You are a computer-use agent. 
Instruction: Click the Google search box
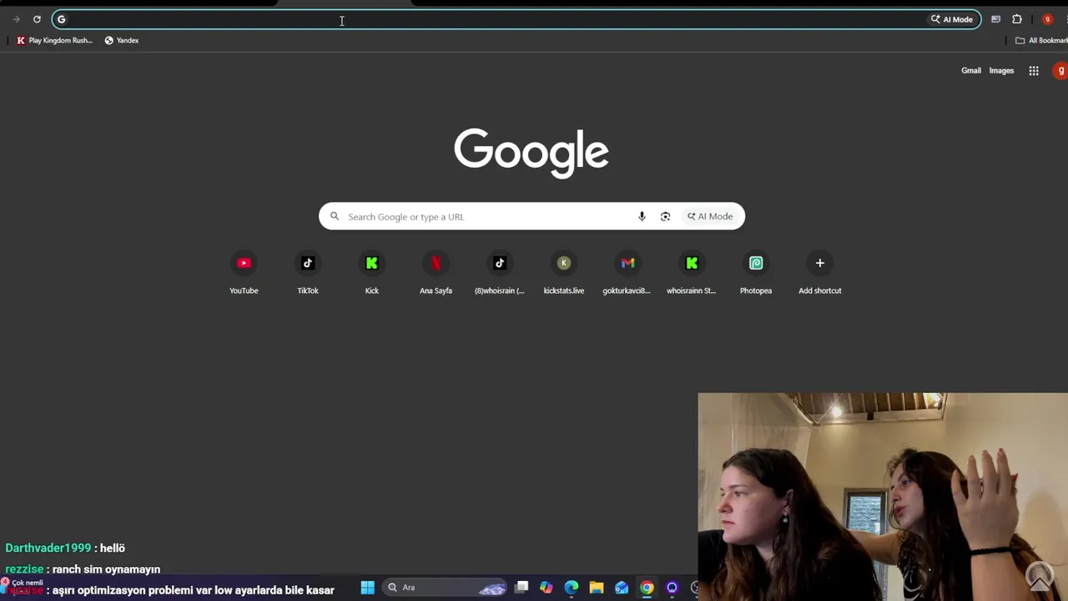click(531, 216)
